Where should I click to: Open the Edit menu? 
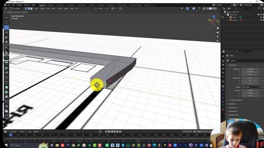pyautogui.click(x=13, y=5)
